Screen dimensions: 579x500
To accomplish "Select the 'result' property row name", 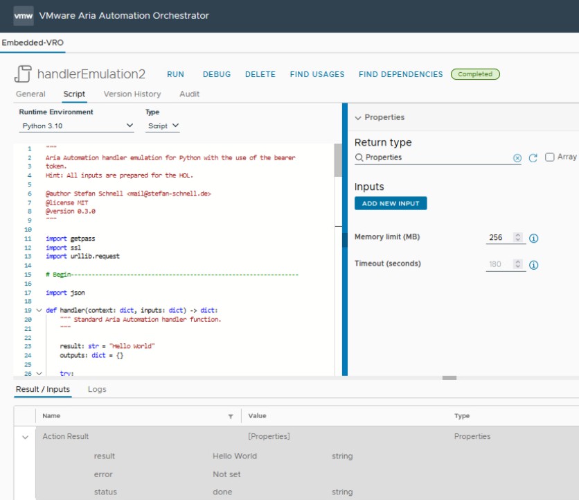I will click(105, 456).
